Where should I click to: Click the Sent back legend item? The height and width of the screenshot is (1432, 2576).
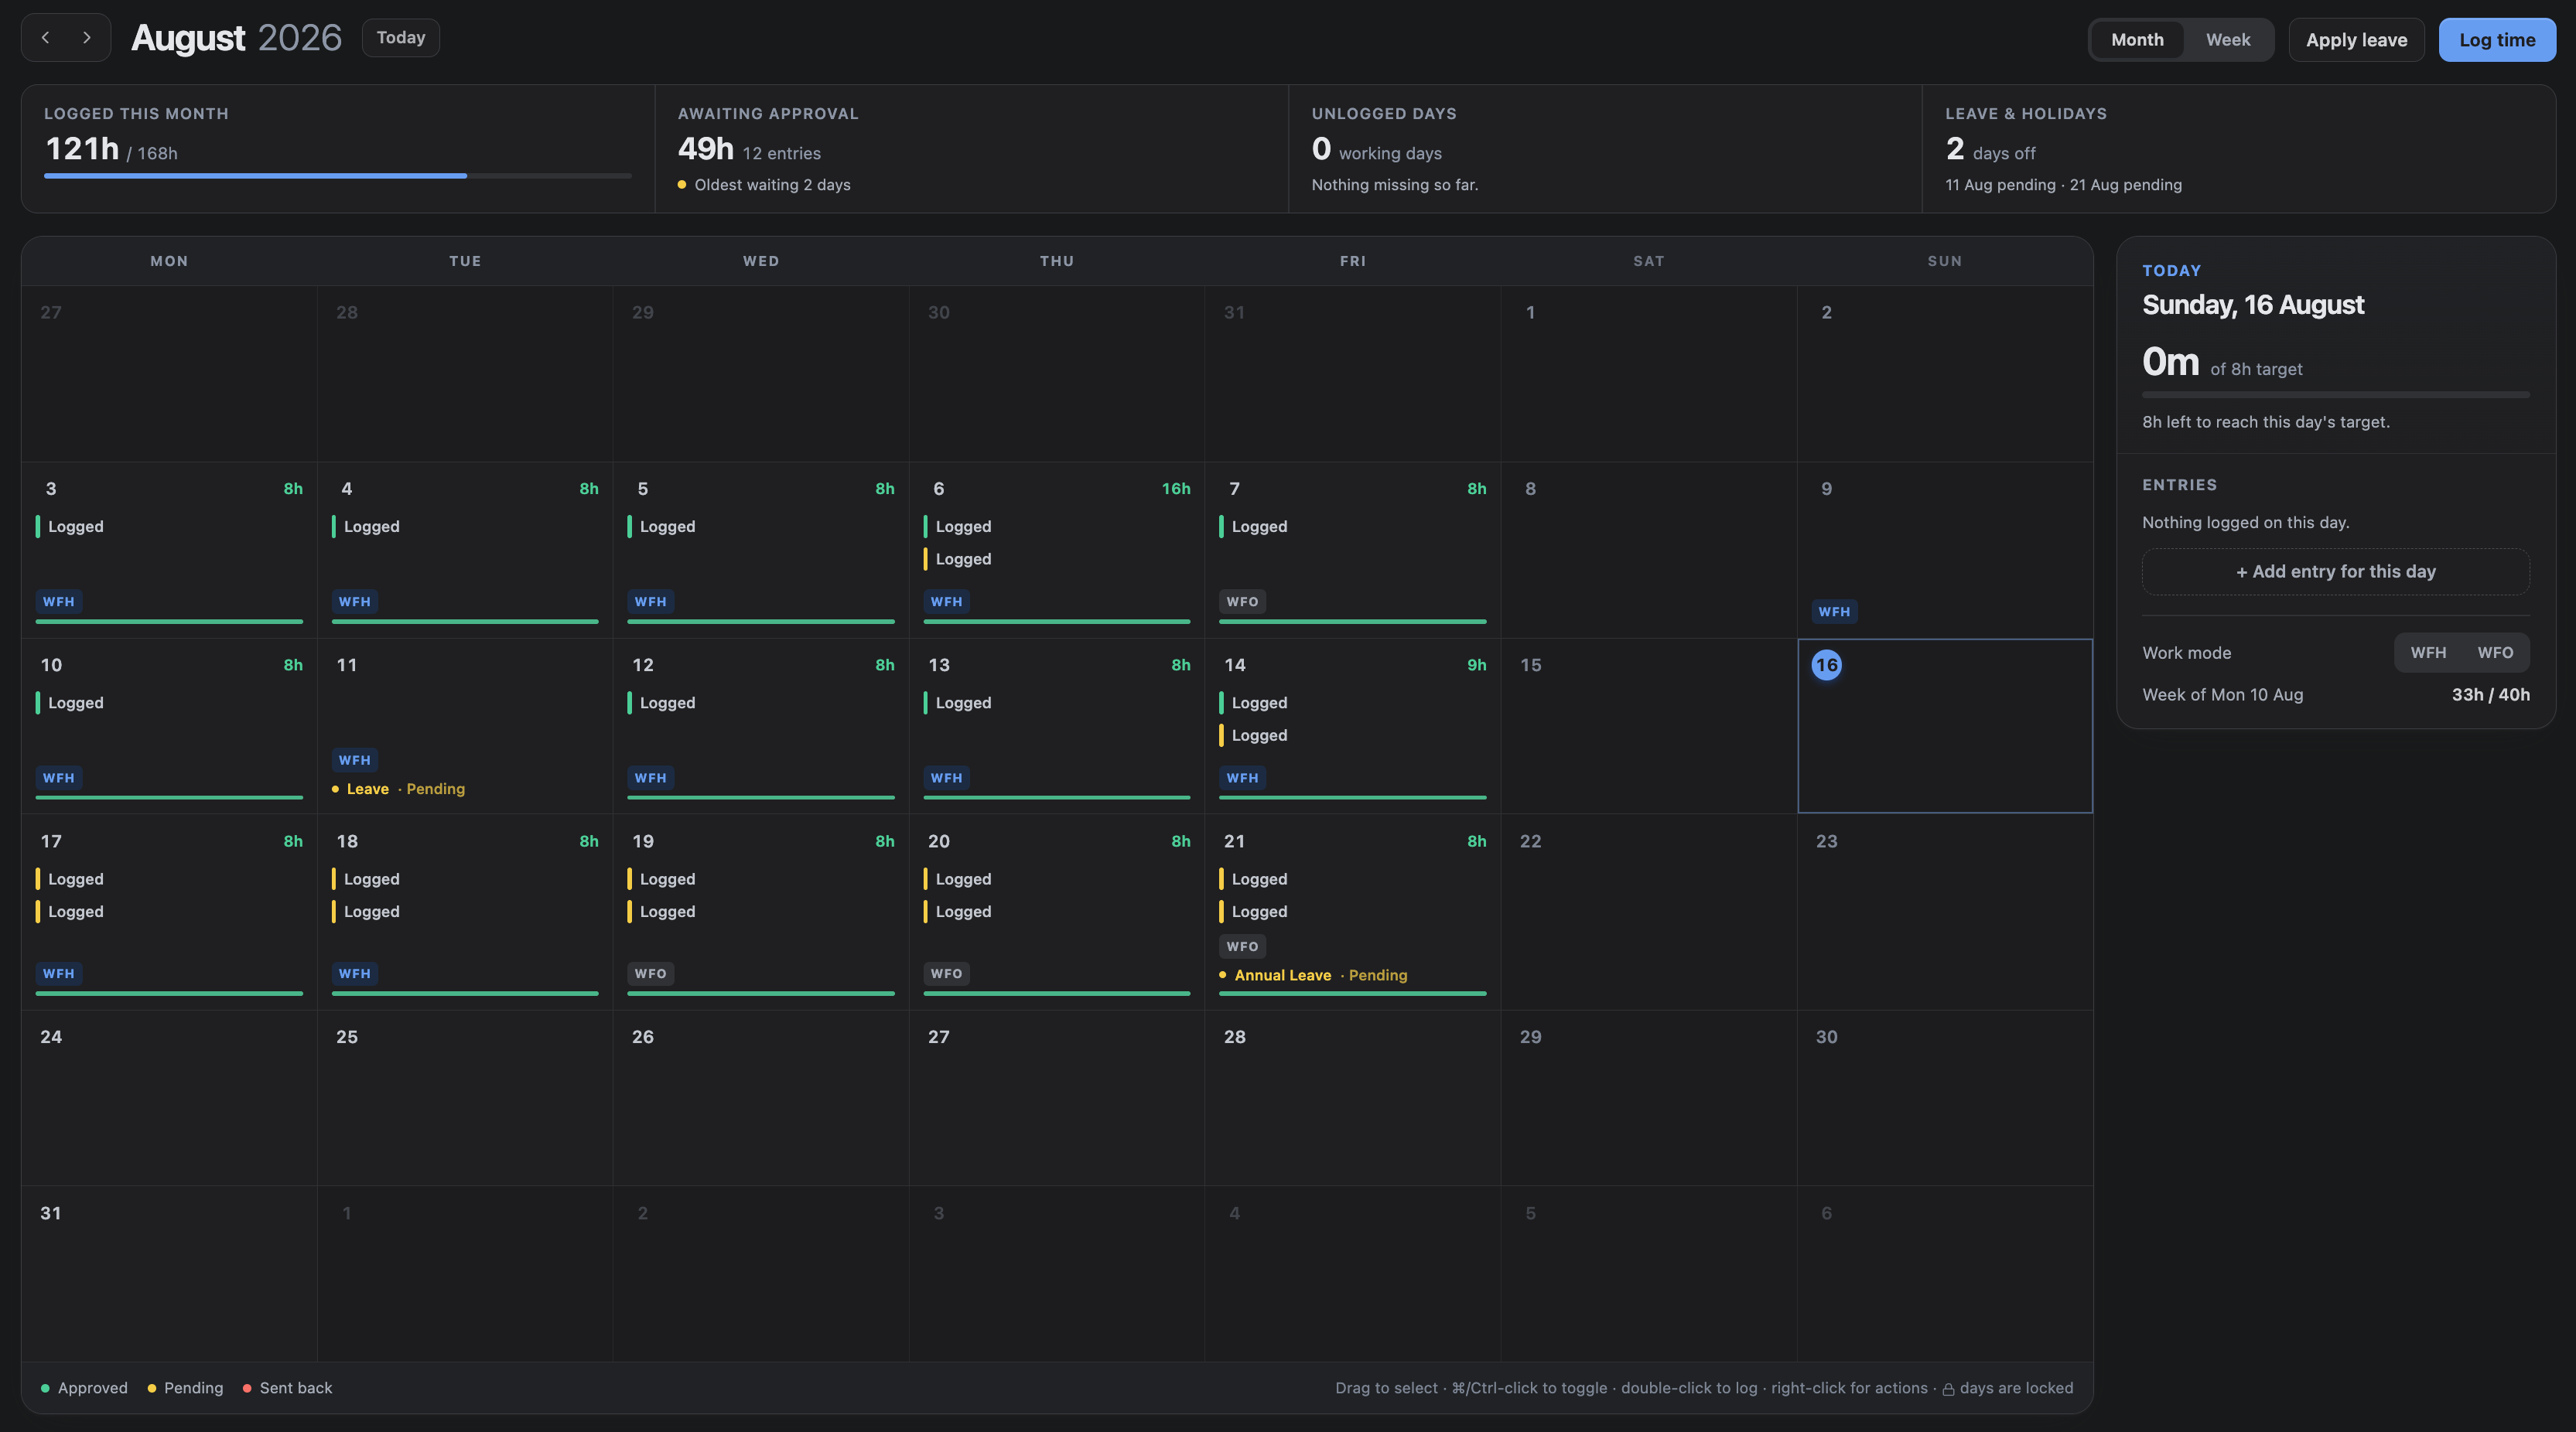click(x=287, y=1388)
